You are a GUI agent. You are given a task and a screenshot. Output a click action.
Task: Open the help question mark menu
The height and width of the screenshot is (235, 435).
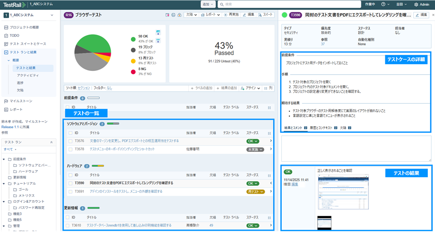pyautogui.click(x=384, y=4)
